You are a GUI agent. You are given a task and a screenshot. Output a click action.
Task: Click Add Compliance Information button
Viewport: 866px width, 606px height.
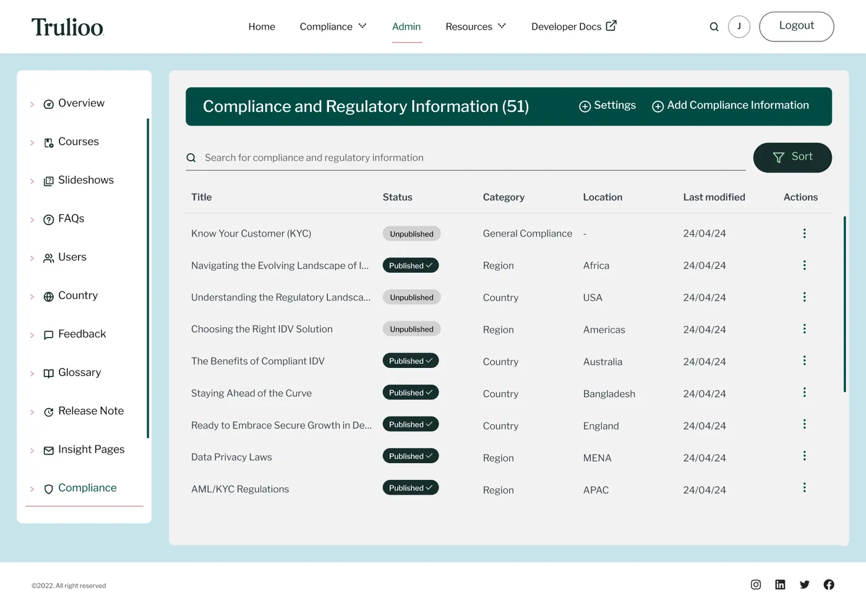click(731, 106)
